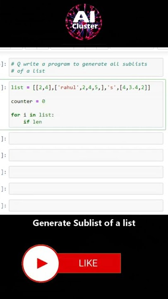
Task: Click the white play button circle
Action: [x=40, y=263]
